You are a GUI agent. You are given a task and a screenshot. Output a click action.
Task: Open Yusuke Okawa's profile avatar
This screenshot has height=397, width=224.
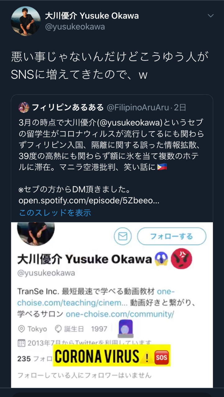[26, 21]
